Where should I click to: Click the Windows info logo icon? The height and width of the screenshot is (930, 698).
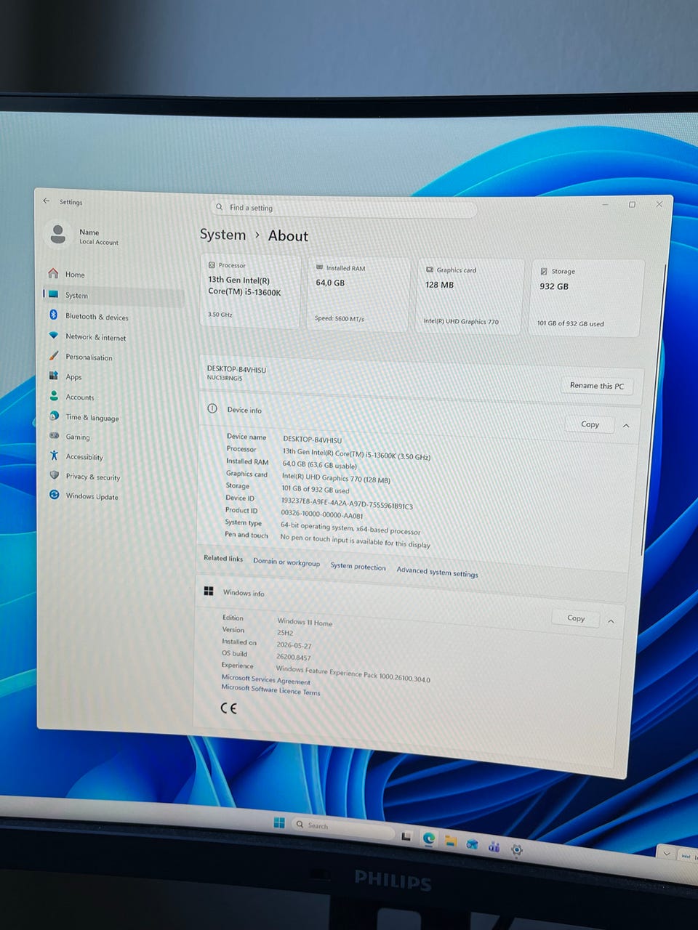[209, 591]
